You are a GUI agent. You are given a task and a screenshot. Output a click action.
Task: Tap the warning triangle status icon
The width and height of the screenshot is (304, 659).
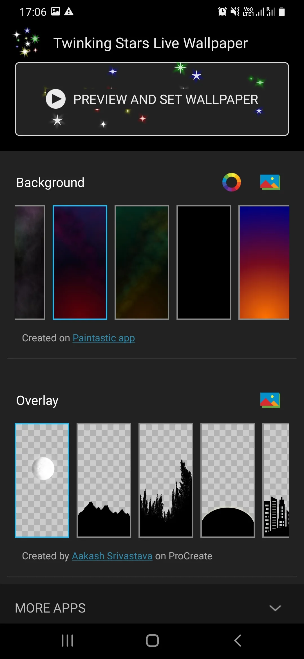[x=69, y=12]
